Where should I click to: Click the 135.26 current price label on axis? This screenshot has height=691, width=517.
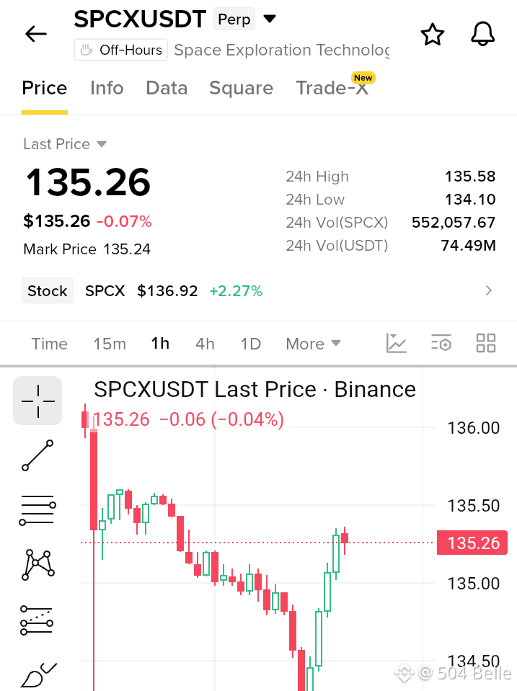(472, 543)
